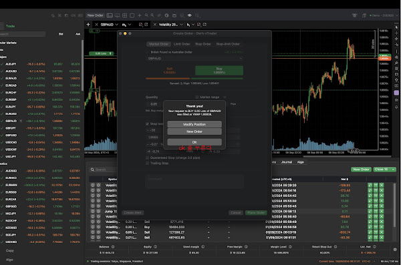Screen dimensions: 411x265
Task: Click the positions table vertical scrollbar
Action: 394,205
